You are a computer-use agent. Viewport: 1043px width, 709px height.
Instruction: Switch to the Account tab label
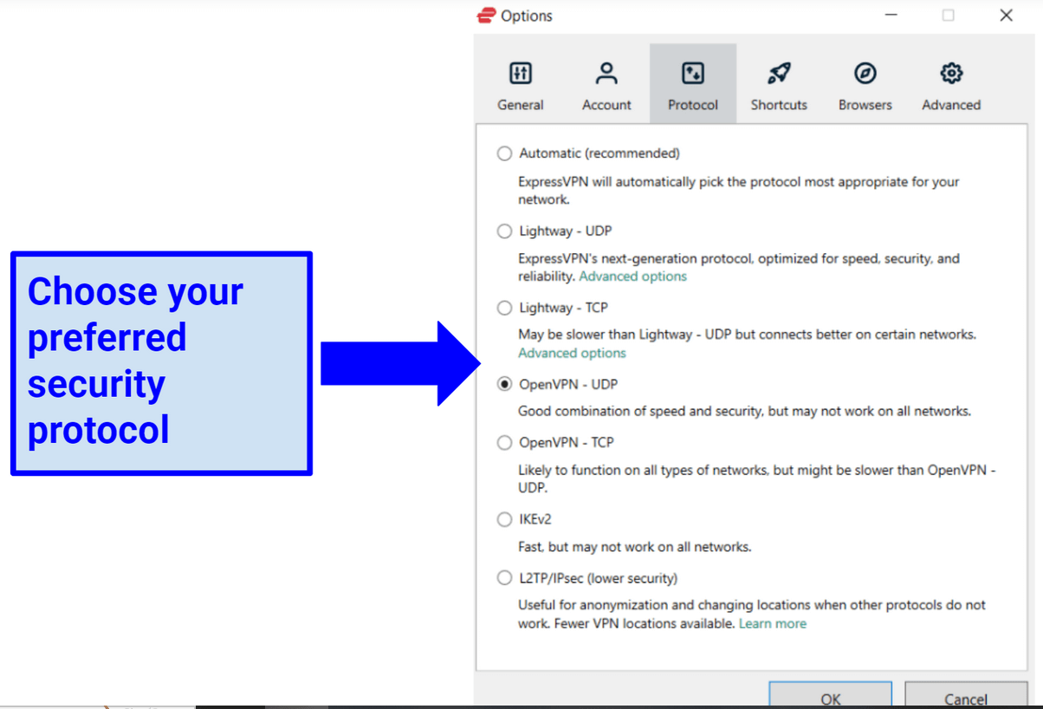point(606,105)
